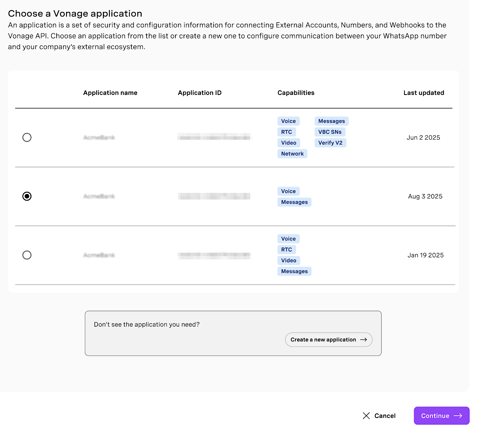Click the application name in Jan 19 2025 row

click(x=99, y=255)
